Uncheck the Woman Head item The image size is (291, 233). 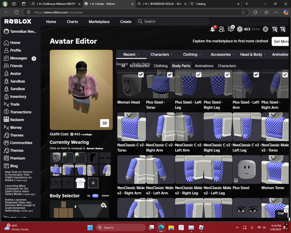point(141,75)
